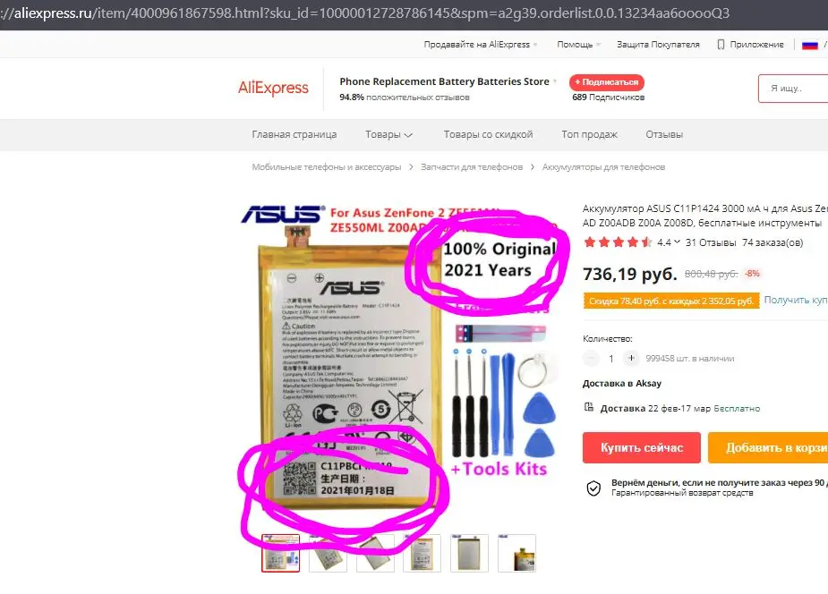Decrease quantity with the minus button
Screen dimensions: 828x594
coord(591,358)
